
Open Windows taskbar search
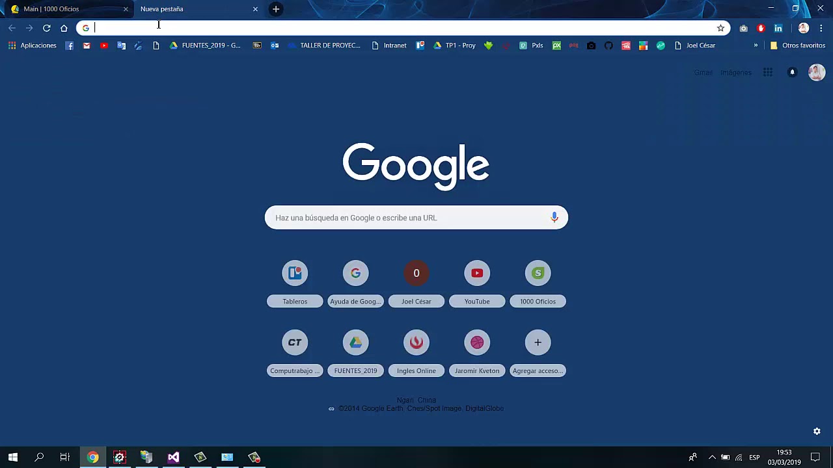[39, 457]
